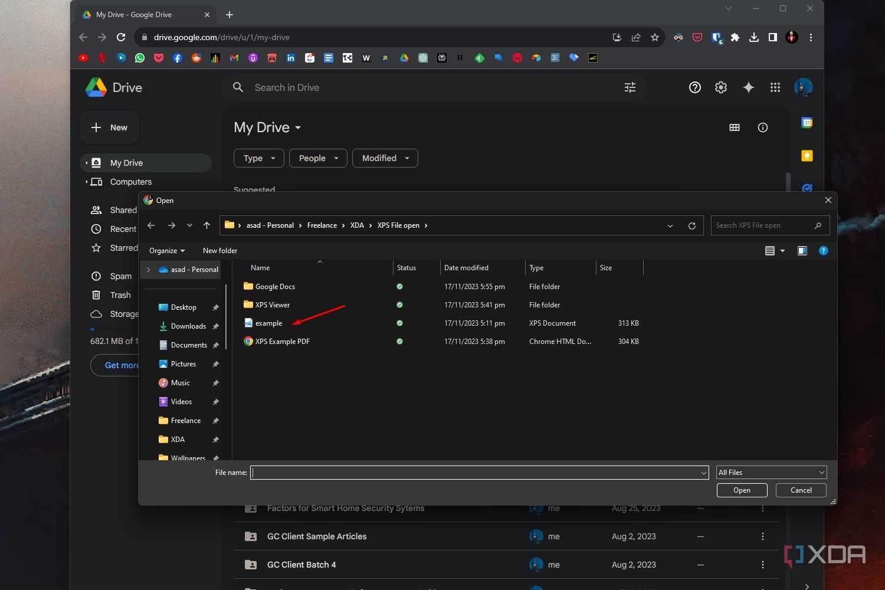Open Drive search options filter icon
This screenshot has width=885, height=590.
[630, 87]
